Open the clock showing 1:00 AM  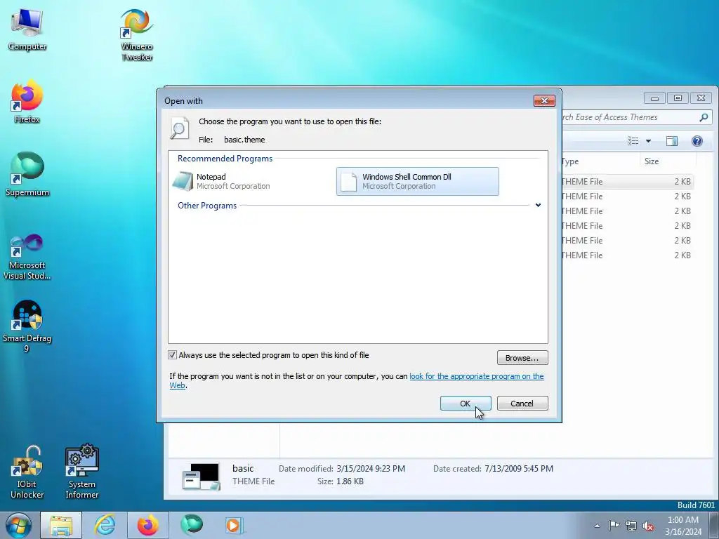[683, 526]
